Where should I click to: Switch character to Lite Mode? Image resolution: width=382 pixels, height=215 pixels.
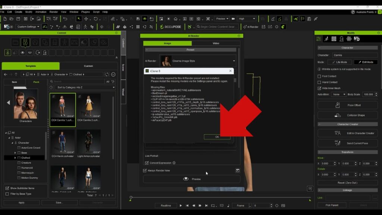coord(339,62)
